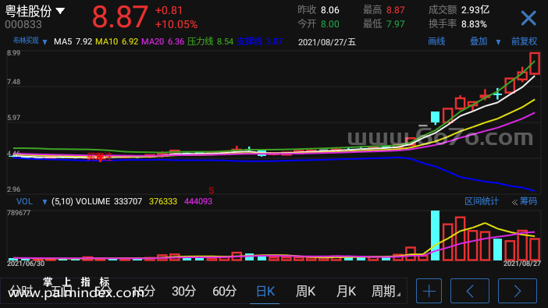The image size is (548, 308).
Task: Switch to the 15分 chart tab
Action: [144, 291]
